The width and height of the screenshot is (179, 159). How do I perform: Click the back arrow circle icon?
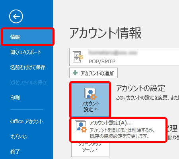coord(16,16)
